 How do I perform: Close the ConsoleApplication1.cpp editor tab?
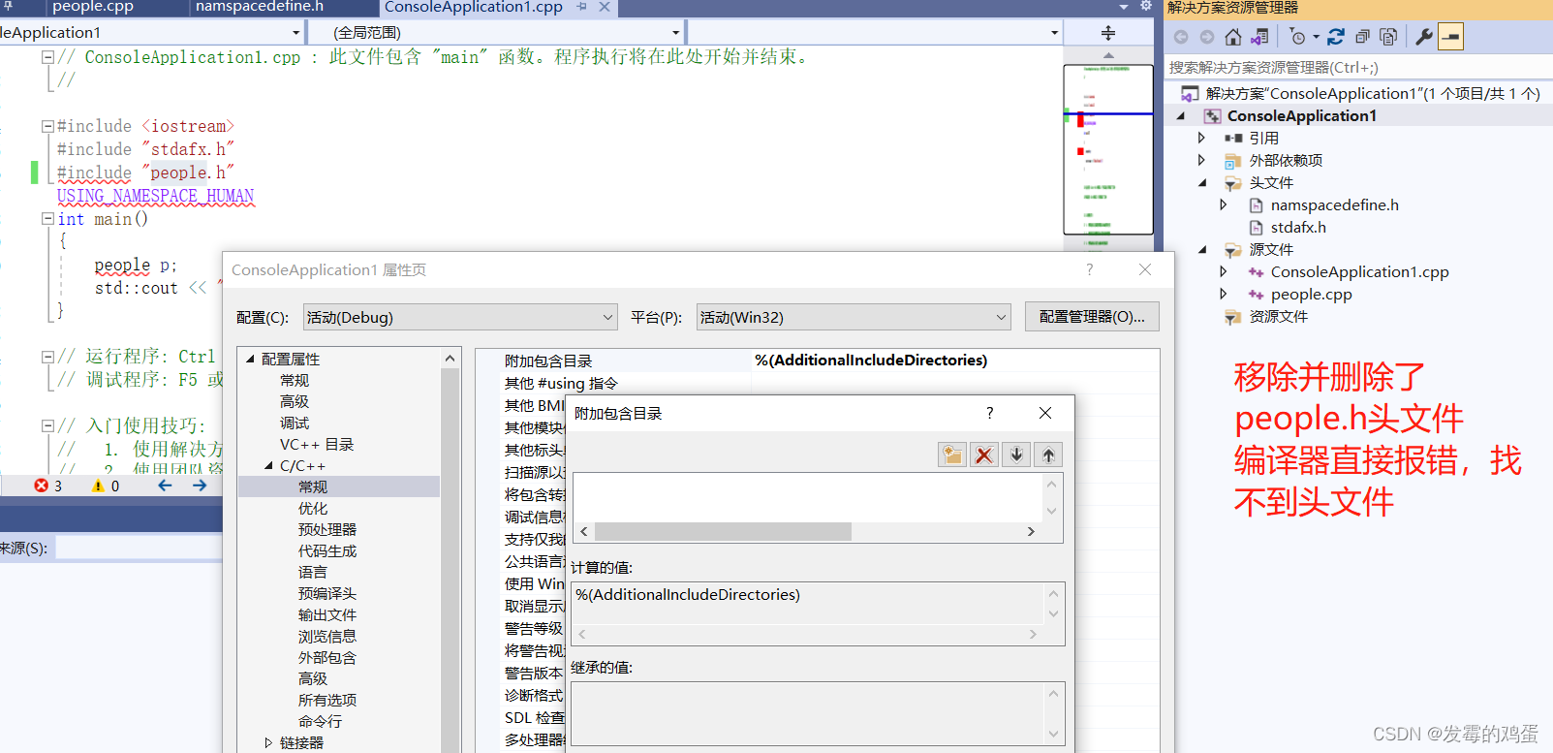click(605, 7)
